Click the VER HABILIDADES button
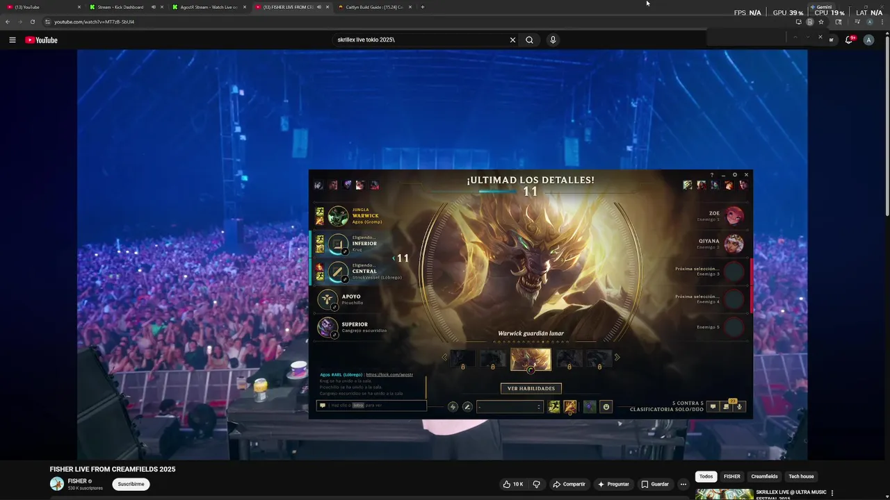 click(x=531, y=389)
